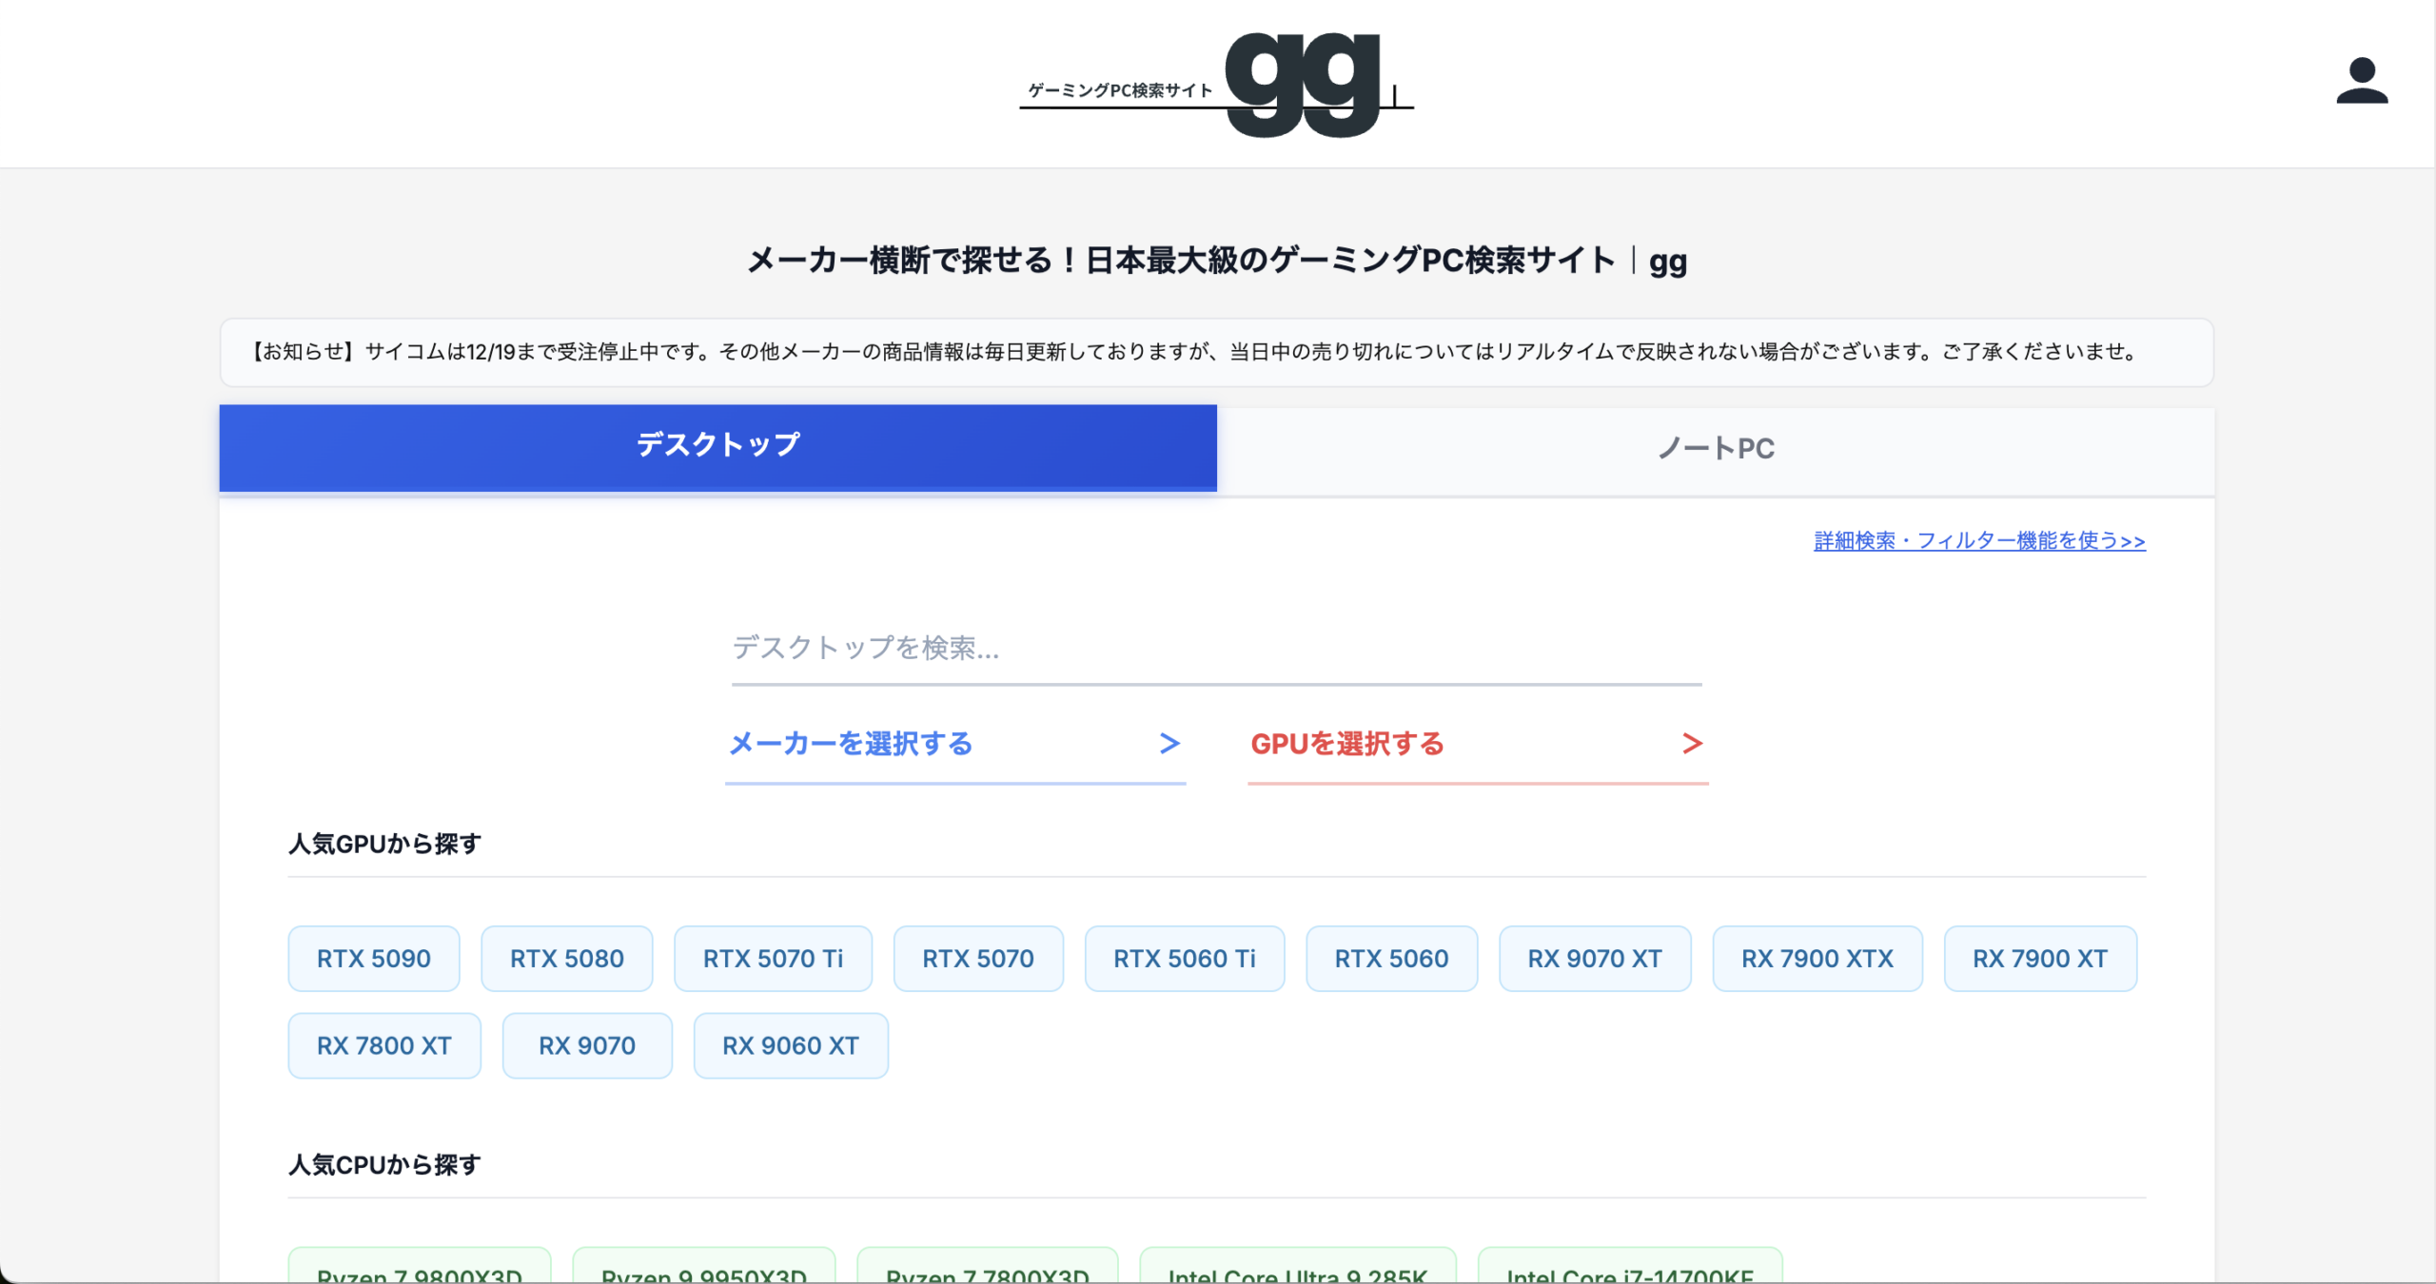2436x1284 pixels.
Task: Expand the メーカーを選択する selector
Action: (954, 744)
